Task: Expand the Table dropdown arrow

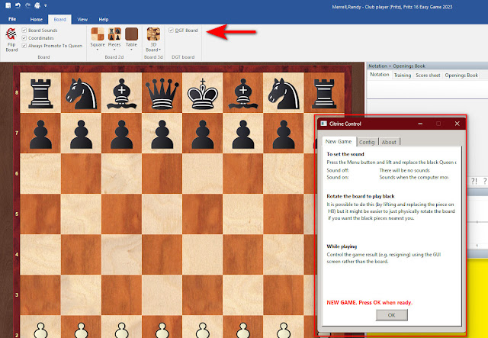Action: (131, 50)
